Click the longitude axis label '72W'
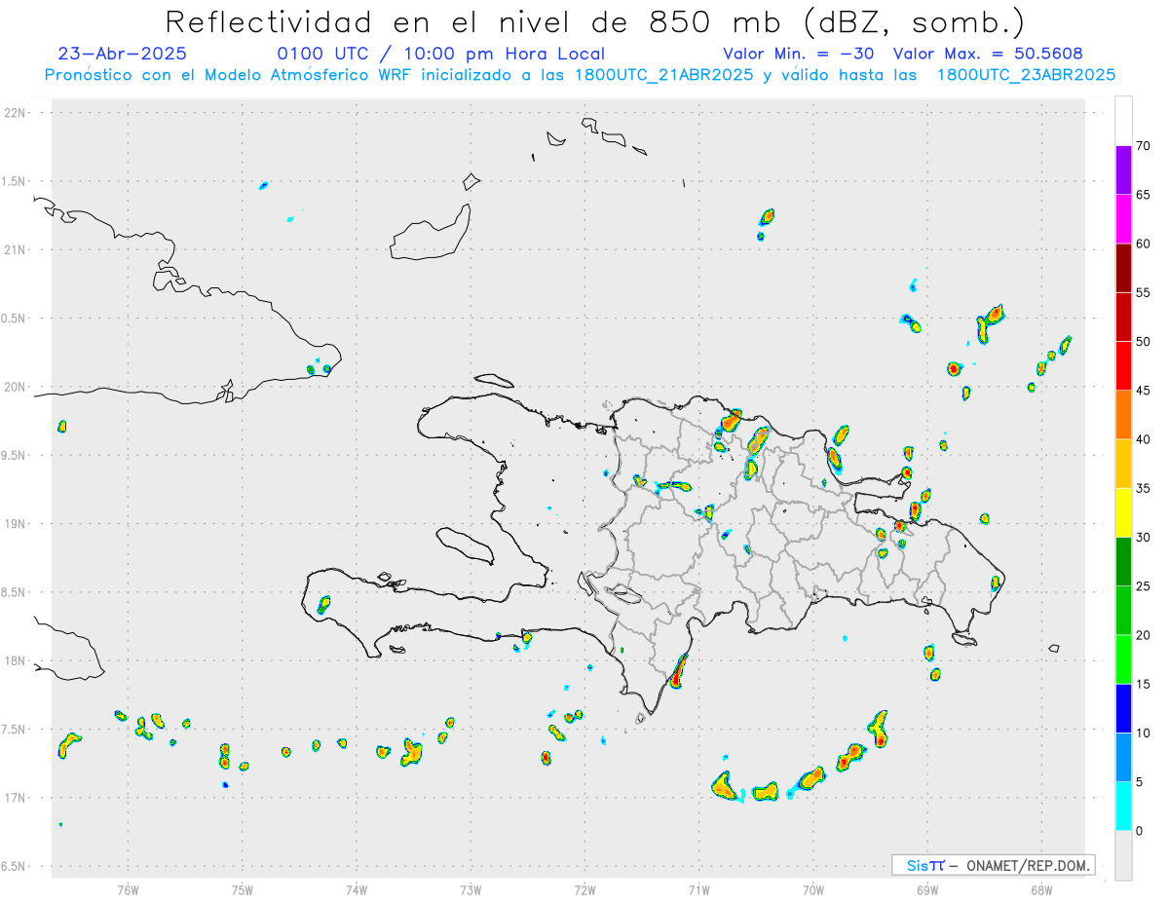 [584, 889]
